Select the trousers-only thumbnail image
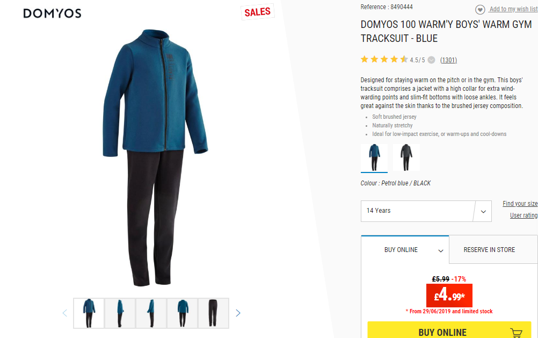This screenshot has width=538, height=338. 213,313
